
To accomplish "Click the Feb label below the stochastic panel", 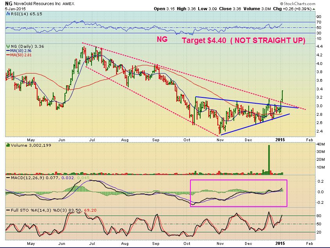I will click(310, 244).
